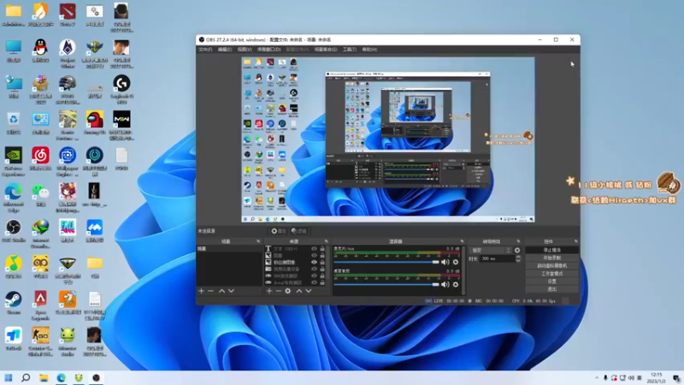Mute the desktop audio mixer channel speaker icon
This screenshot has height=385, width=684.
(x=445, y=284)
